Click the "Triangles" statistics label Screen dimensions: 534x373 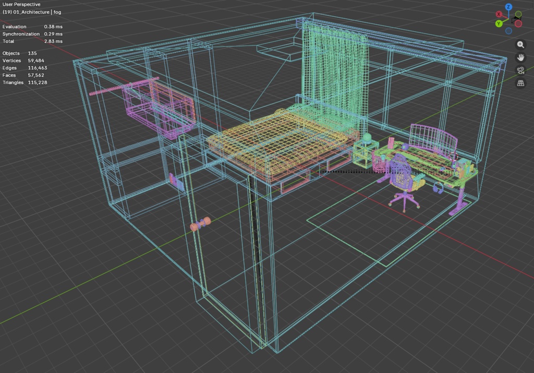pos(13,82)
